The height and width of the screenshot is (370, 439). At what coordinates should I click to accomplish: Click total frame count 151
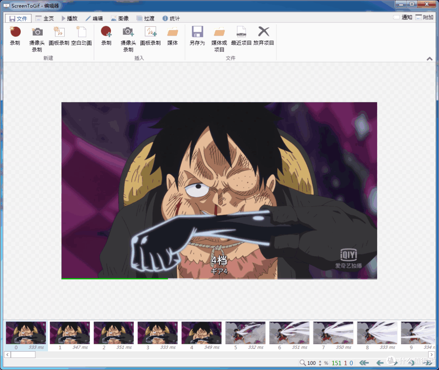pyautogui.click(x=336, y=363)
